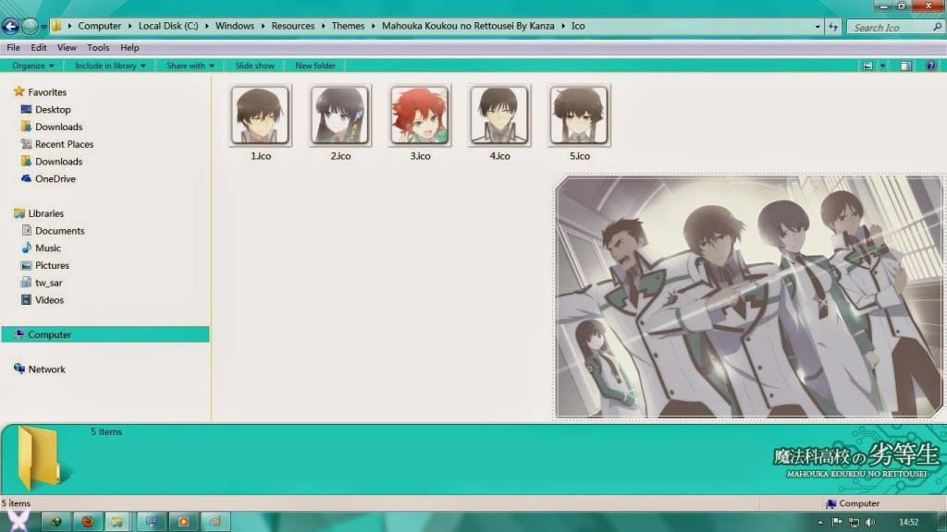
Task: Open the orange media player taskbar button
Action: point(183,522)
